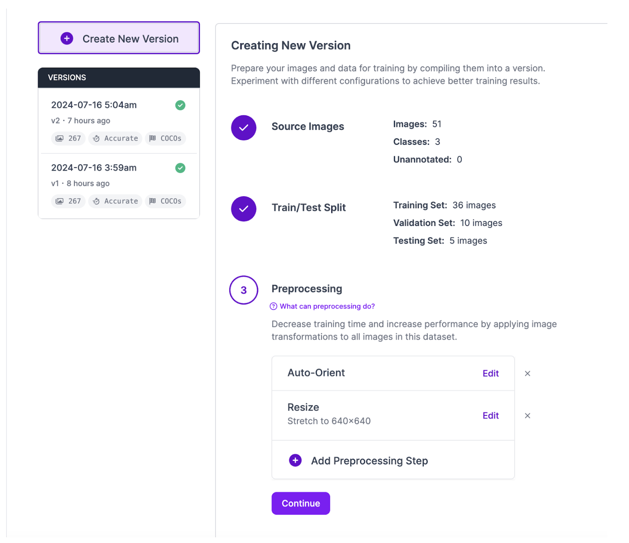Select the 2024-07-16 5:04am version
629x543 pixels.
[94, 105]
